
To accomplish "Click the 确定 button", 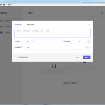I will click(x=87, y=57).
